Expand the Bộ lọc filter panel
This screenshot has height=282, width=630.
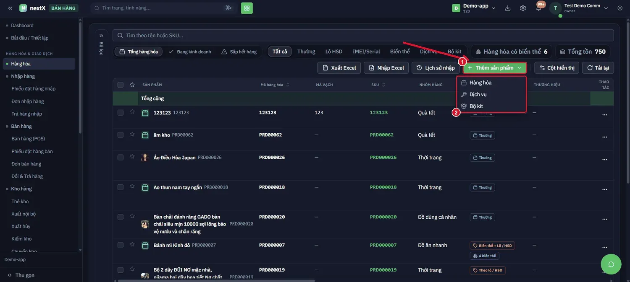[101, 36]
